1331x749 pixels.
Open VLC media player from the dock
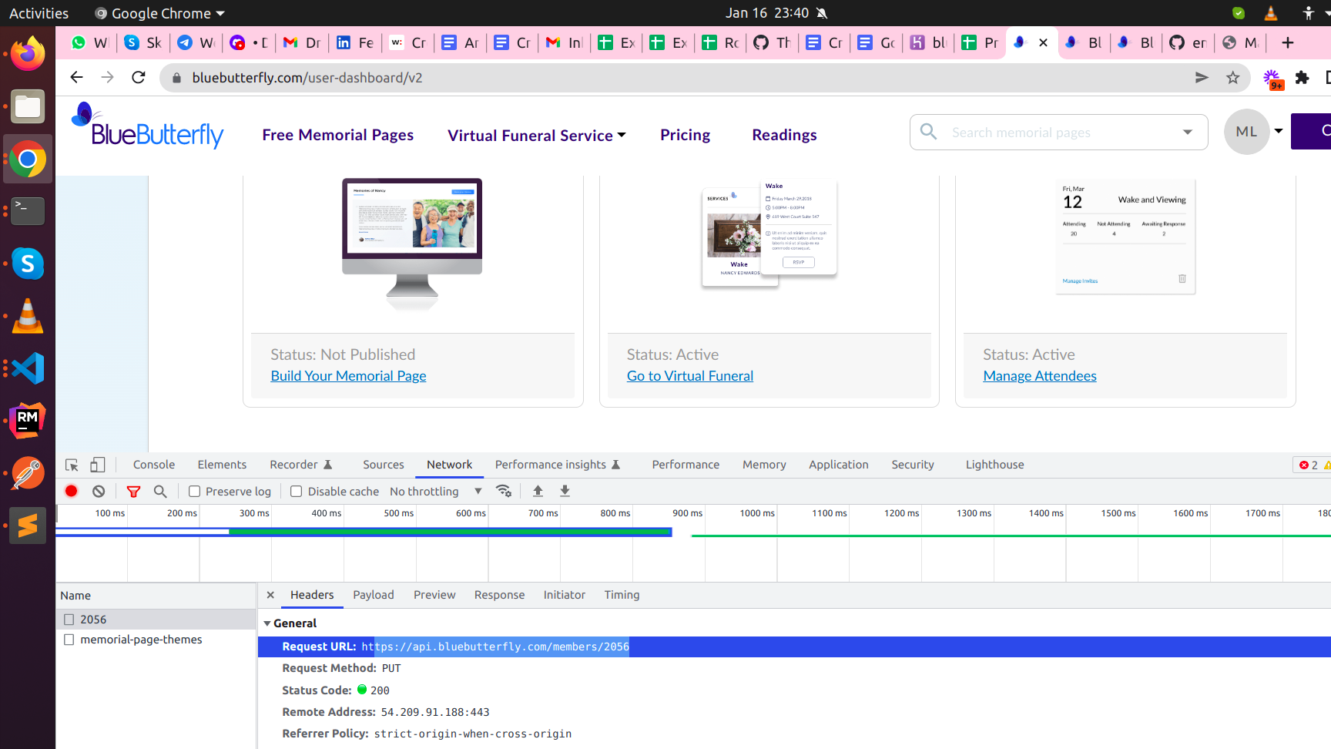(x=28, y=316)
